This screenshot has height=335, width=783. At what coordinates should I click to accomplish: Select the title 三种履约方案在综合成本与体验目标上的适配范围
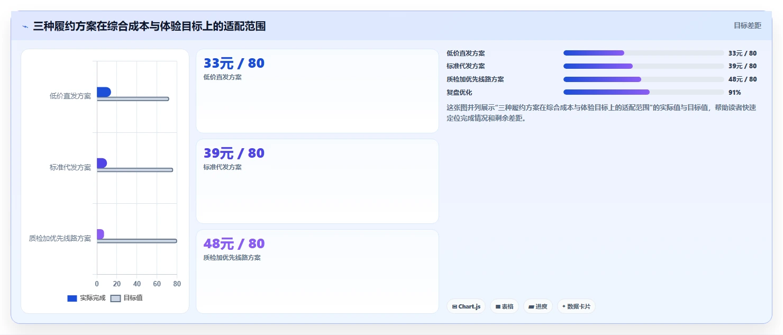[149, 26]
